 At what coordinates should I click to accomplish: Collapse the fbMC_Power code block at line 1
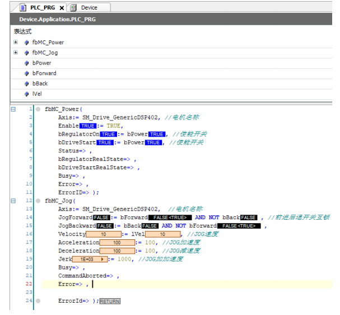point(13,109)
